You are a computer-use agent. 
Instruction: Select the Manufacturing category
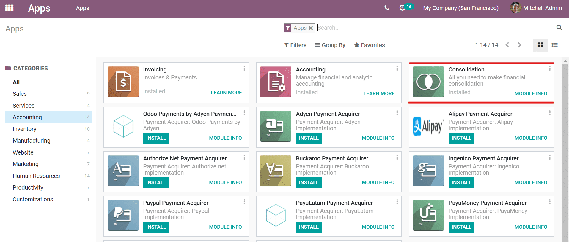tap(49, 141)
